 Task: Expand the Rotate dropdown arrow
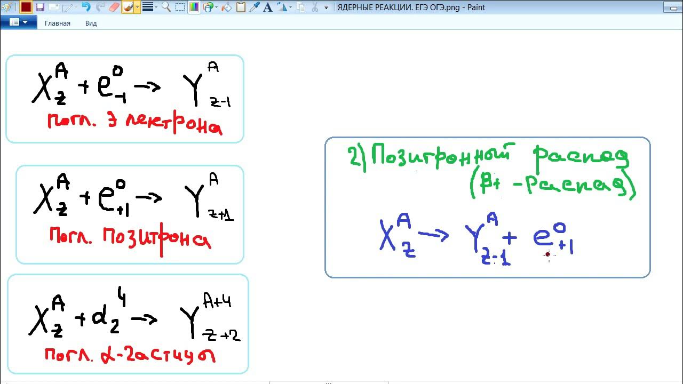pyautogui.click(x=290, y=7)
